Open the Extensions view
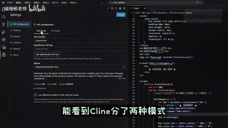 click(x=4, y=39)
